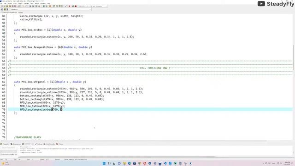The height and width of the screenshot is (166, 295).
Task: Switch to the Debug bottom tab
Action: [39, 144]
